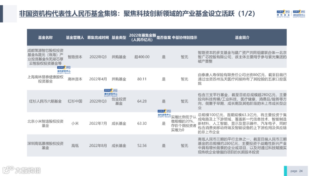Select 暂无 in the 红杉中国 row
The image size is (313, 176).
pos(184,101)
